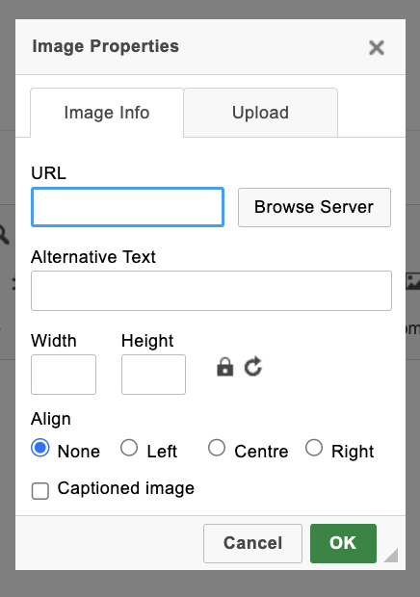Screen dimensions: 420x597
Task: Click the reset size circular arrow icon
Action: 253,367
